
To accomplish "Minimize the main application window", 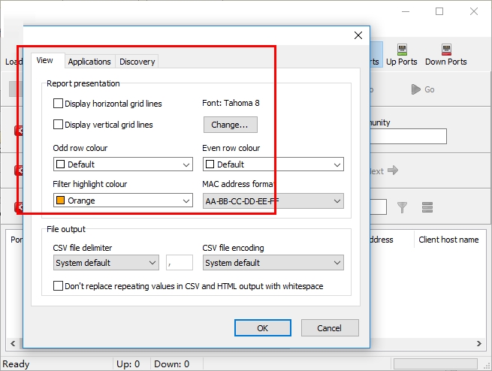I will (406, 11).
